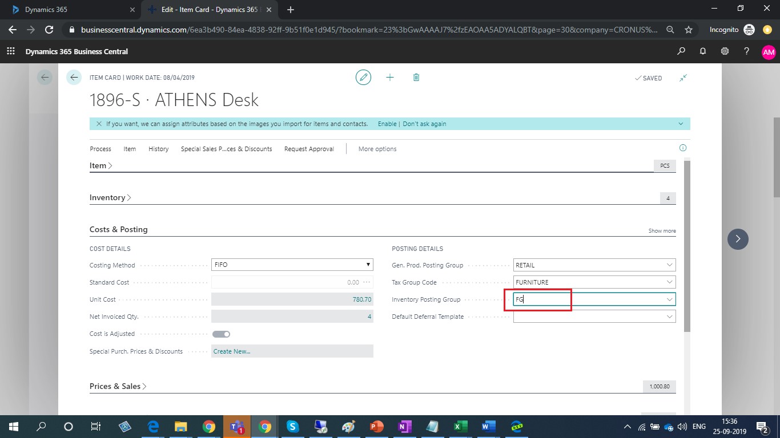This screenshot has width=780, height=438.
Task: Open Skype from the taskbar
Action: 292,426
